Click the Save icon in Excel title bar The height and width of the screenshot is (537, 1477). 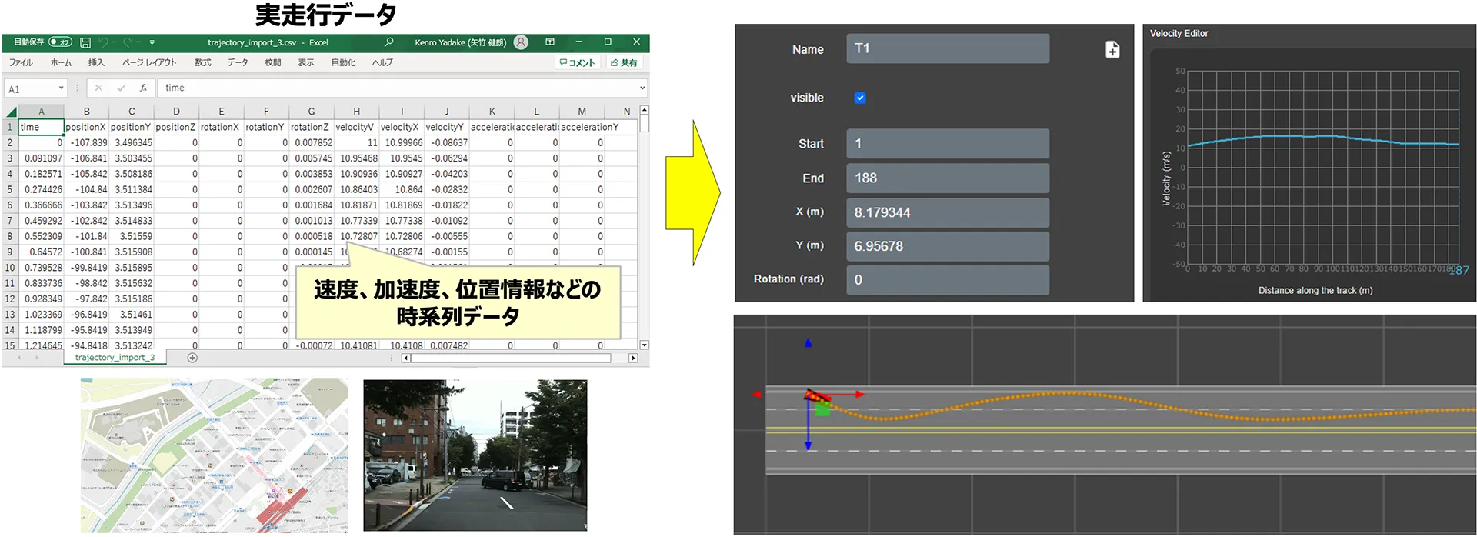coord(85,42)
